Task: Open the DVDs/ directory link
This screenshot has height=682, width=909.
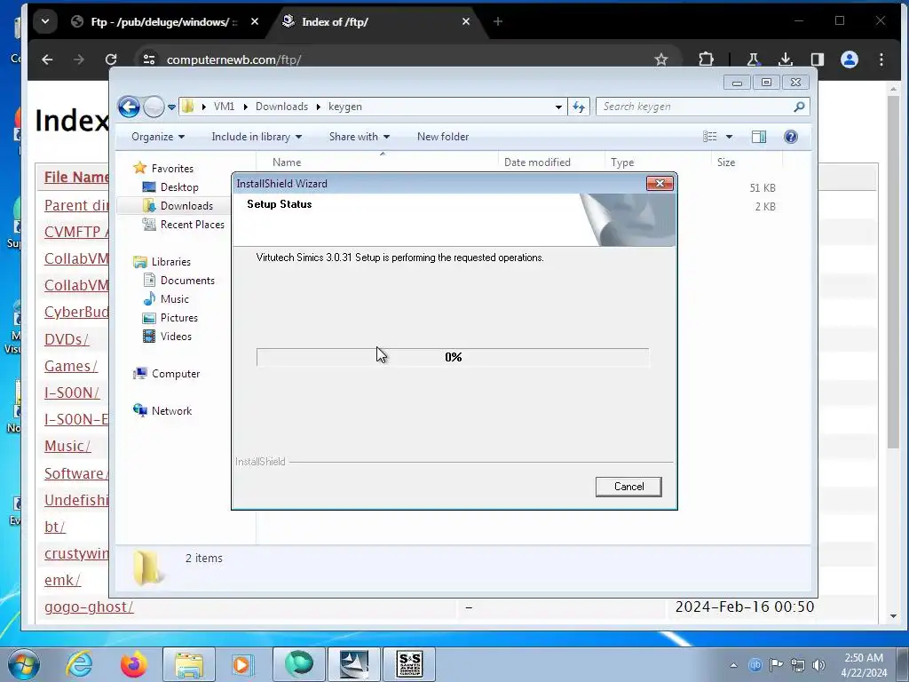Action: (67, 339)
